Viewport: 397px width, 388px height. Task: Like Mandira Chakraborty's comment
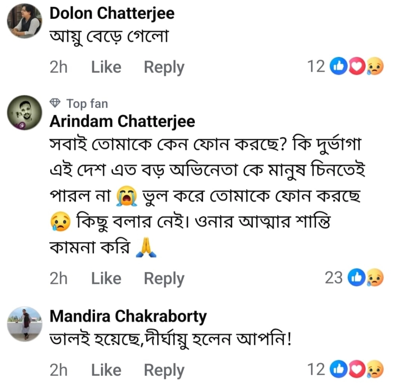105,370
